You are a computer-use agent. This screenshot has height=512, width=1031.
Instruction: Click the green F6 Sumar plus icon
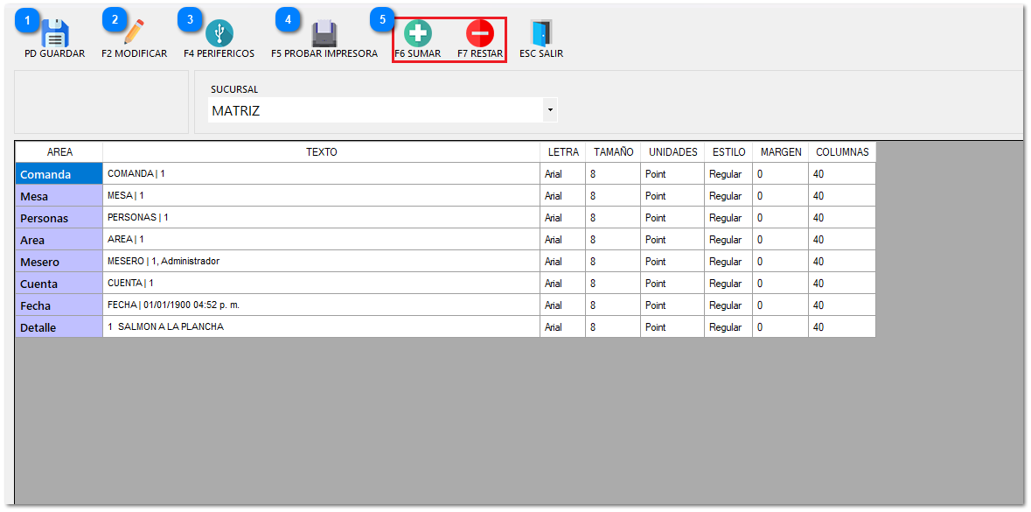(418, 33)
